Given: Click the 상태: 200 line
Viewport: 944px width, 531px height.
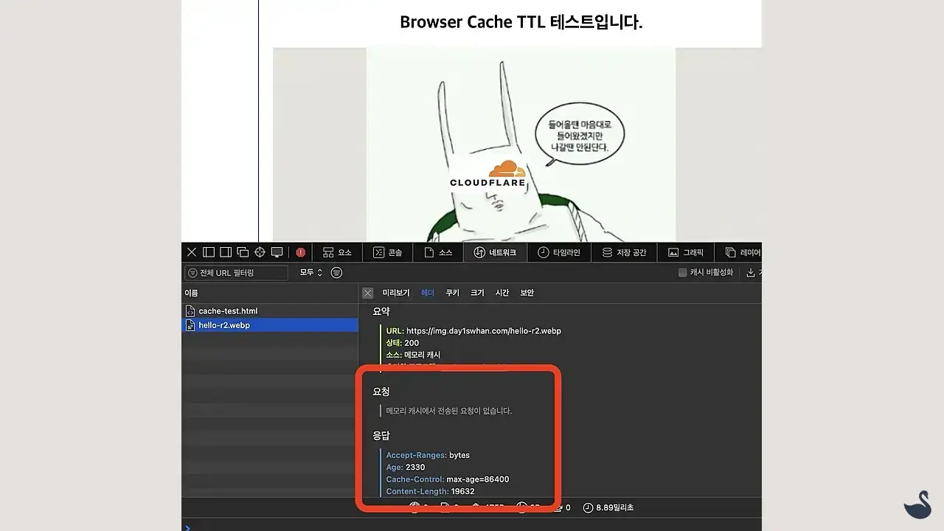Looking at the screenshot, I should 403,343.
